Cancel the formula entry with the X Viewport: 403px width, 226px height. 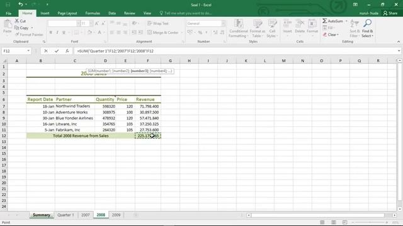(x=46, y=51)
